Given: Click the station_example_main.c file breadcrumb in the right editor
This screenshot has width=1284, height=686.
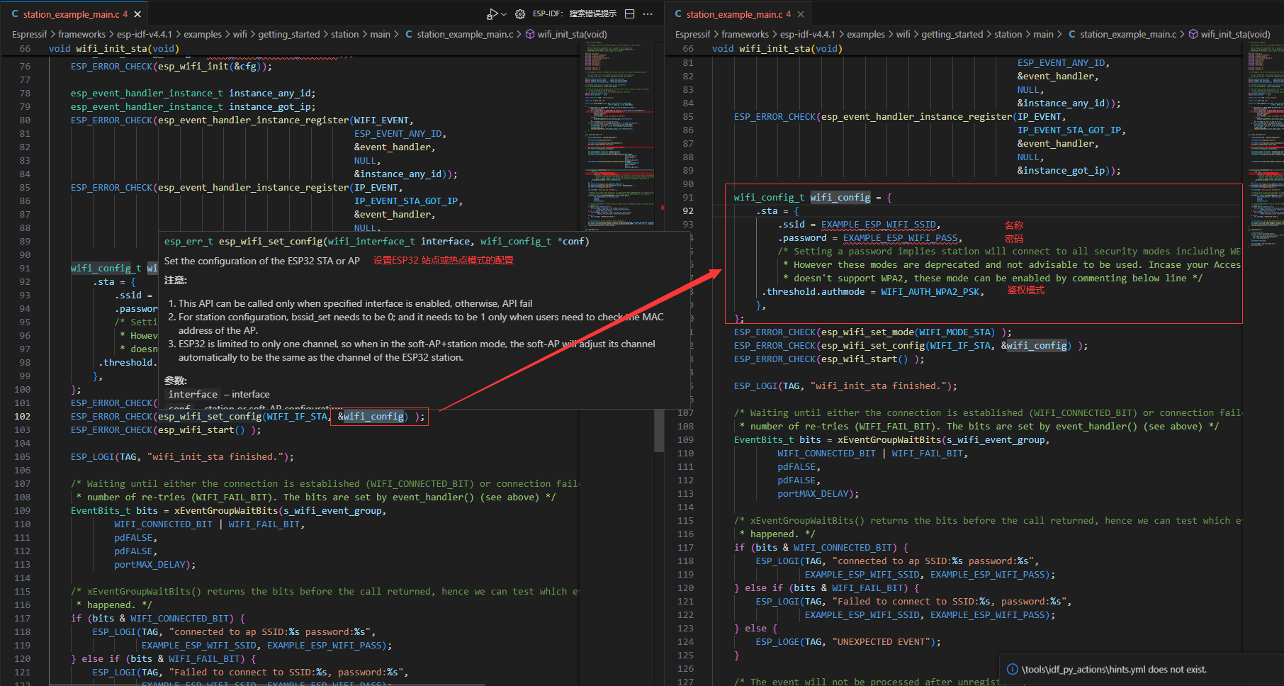Looking at the screenshot, I should [x=1128, y=34].
